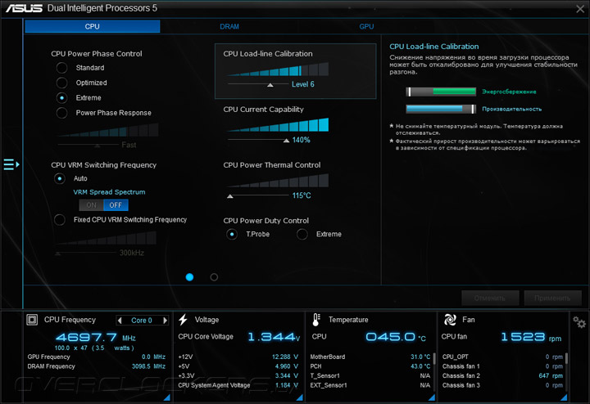590x404 pixels.
Task: Adjust CPU Power Thermal Control slider handle
Action: [x=230, y=196]
